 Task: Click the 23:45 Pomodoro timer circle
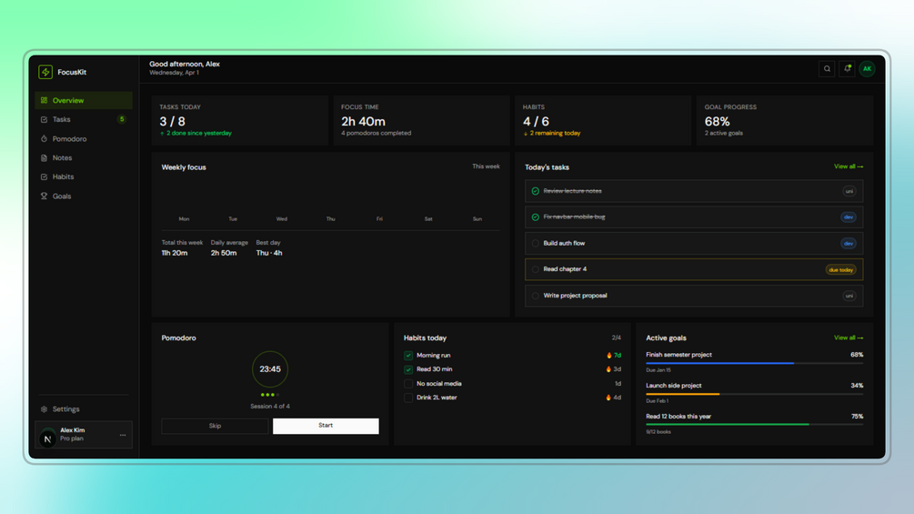tap(270, 368)
